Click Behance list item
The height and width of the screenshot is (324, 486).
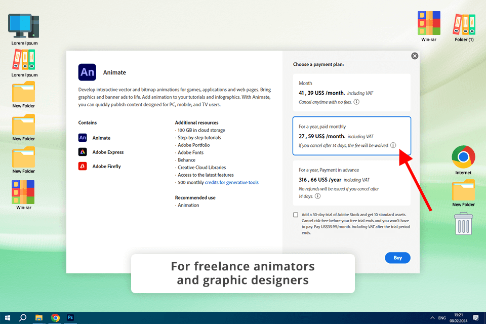pos(187,160)
